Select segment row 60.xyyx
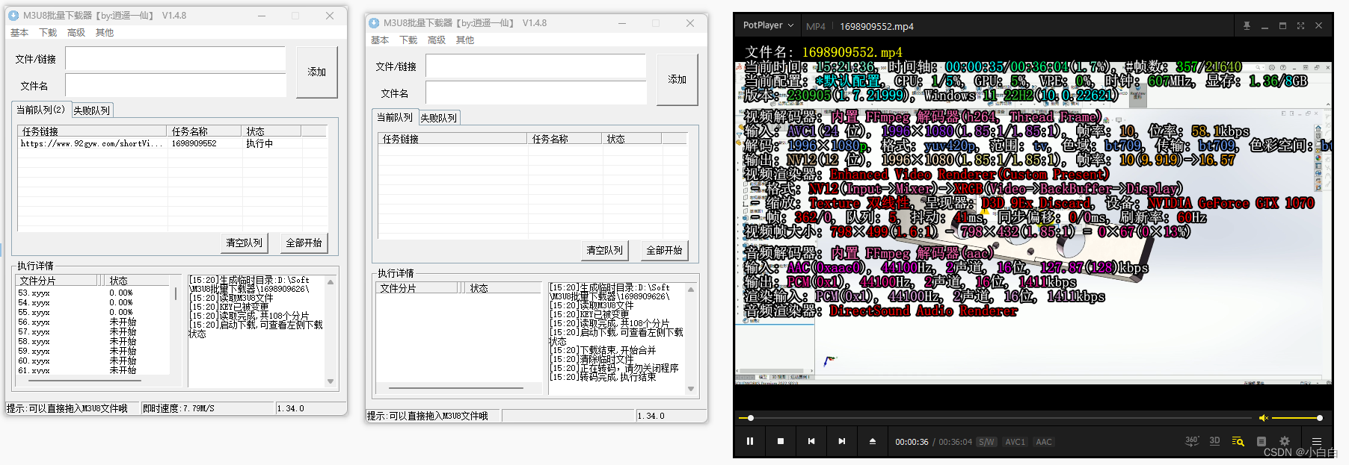Image resolution: width=1349 pixels, height=465 pixels. [93, 361]
